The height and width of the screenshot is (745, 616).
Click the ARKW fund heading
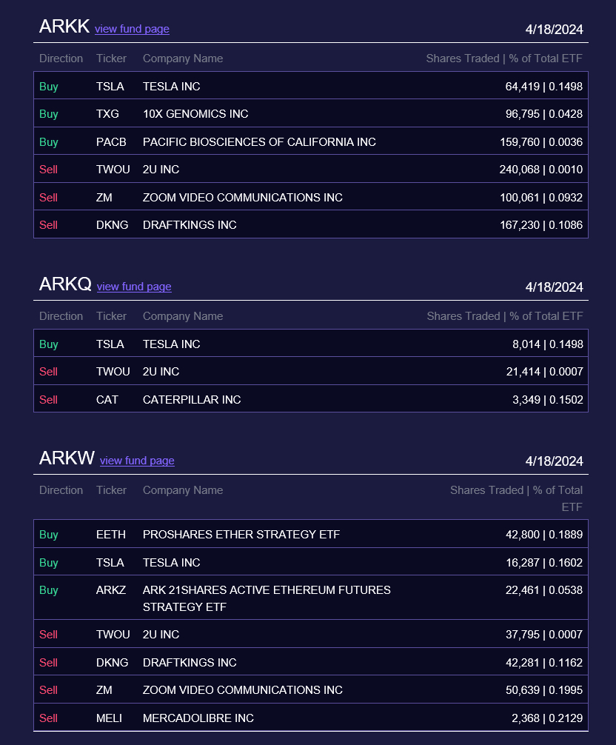(x=67, y=458)
